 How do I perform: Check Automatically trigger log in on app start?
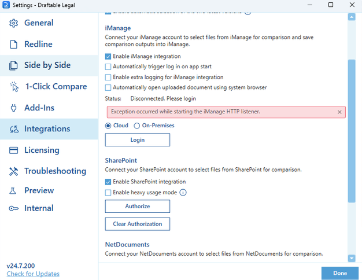[x=108, y=67]
